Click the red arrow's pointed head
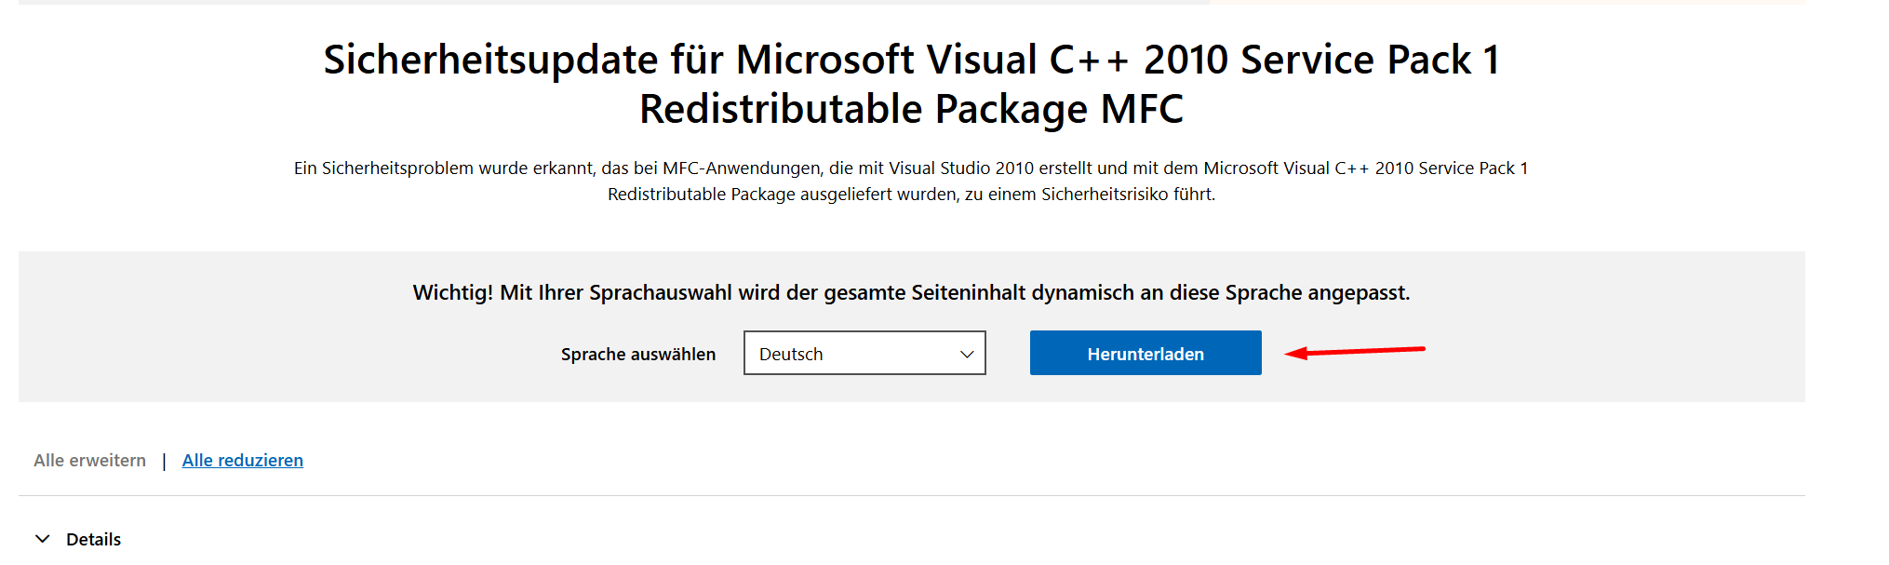This screenshot has height=565, width=1889. 1293,353
